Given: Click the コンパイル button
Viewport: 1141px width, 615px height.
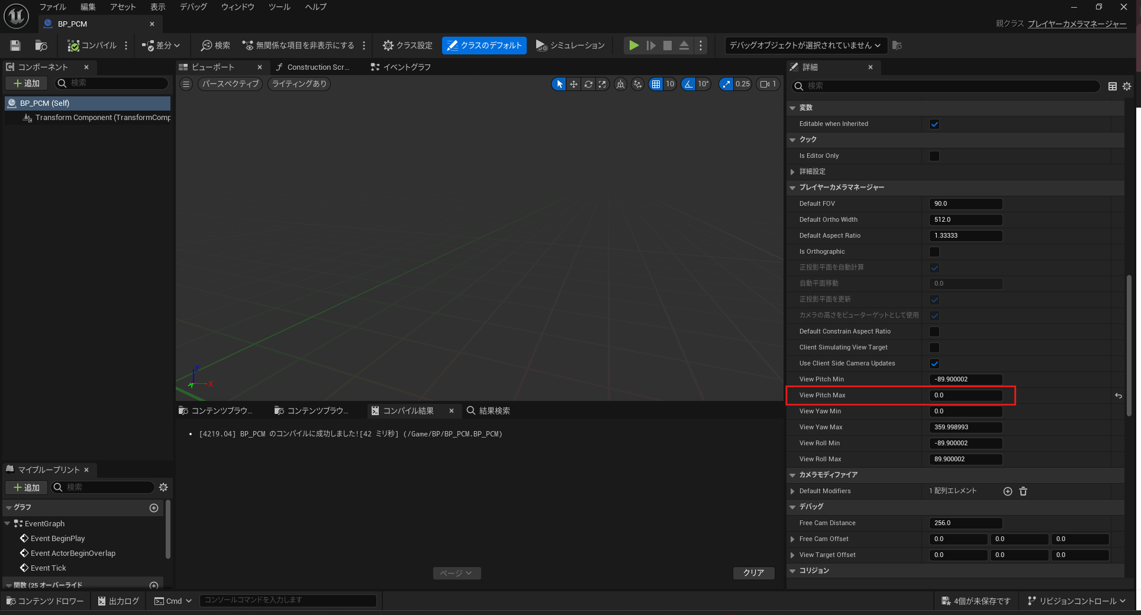Looking at the screenshot, I should click(92, 46).
